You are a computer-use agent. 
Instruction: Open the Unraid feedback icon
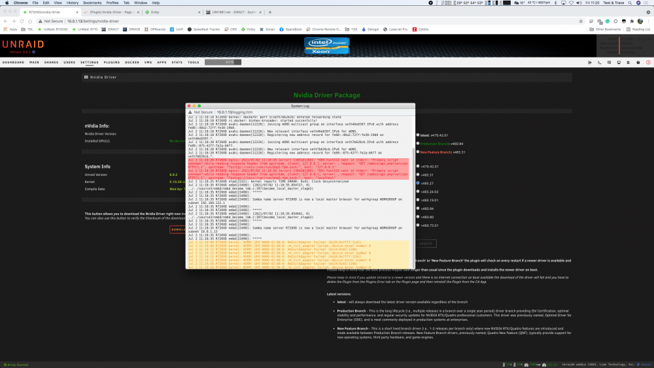609,63
